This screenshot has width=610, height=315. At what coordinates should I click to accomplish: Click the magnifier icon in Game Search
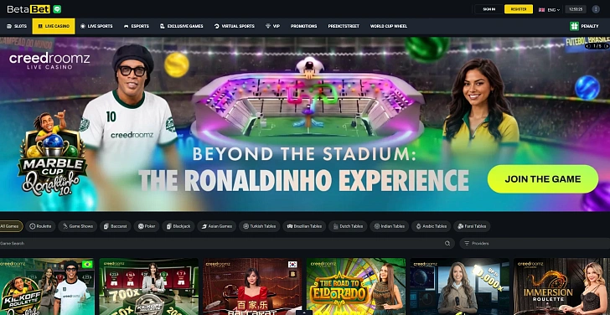(x=447, y=244)
